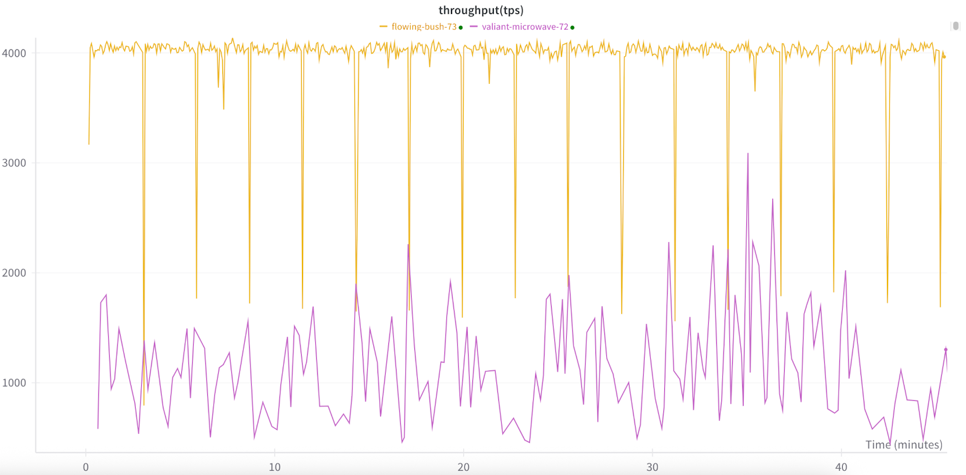The width and height of the screenshot is (966, 475).
Task: Click the gray scrollbar thumb at top right
Action: tap(956, 26)
